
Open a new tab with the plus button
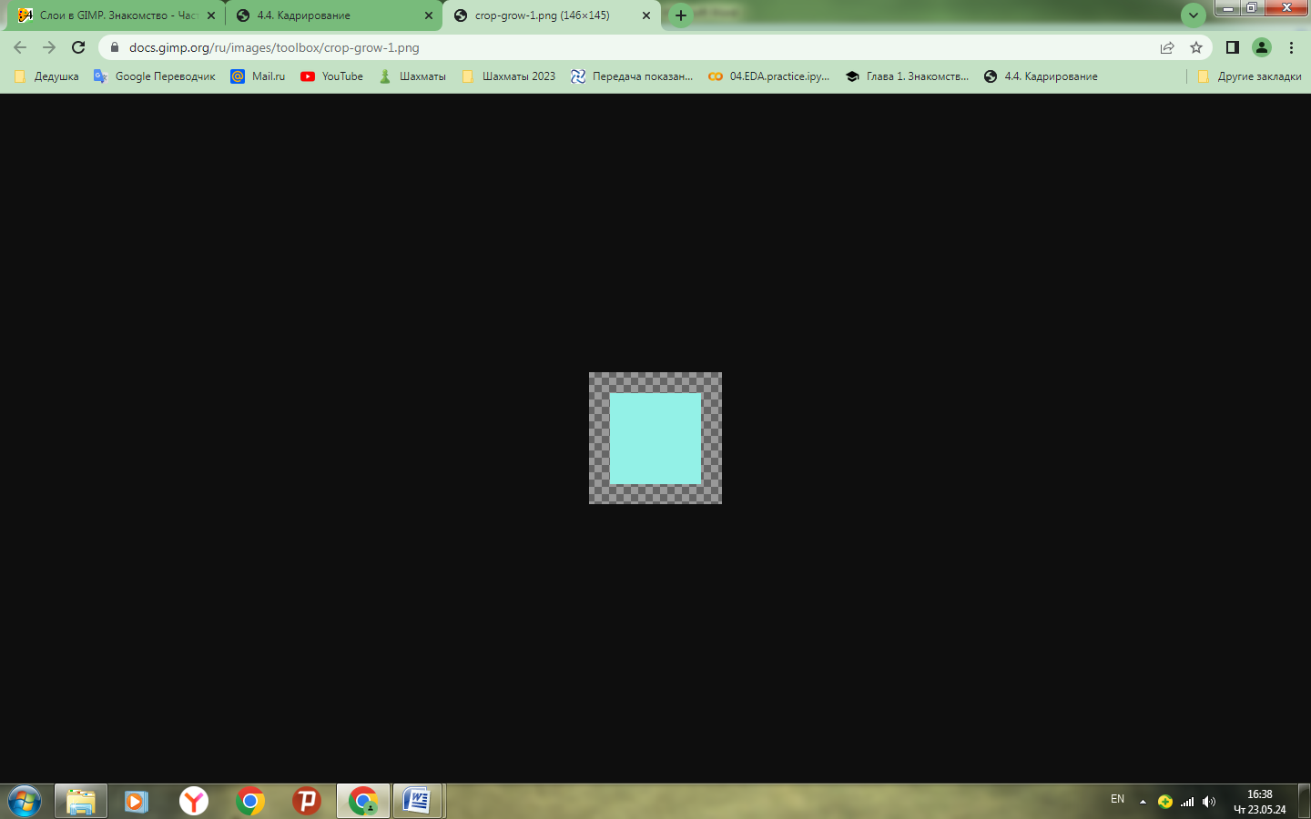(680, 15)
